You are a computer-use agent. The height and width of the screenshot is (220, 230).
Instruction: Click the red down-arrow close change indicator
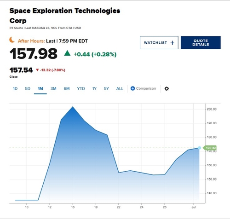point(37,70)
